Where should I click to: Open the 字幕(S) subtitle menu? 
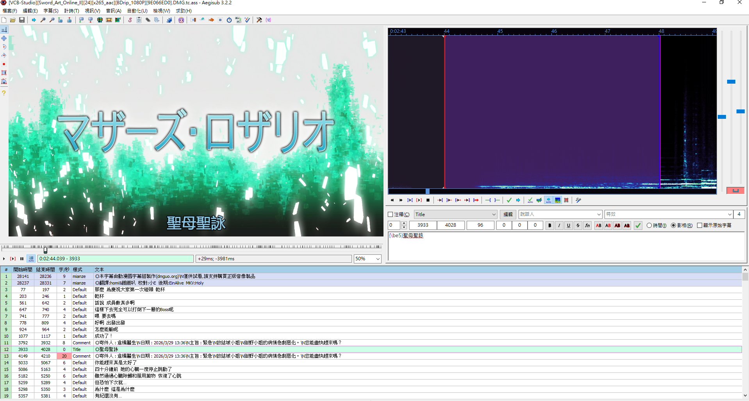pyautogui.click(x=51, y=11)
